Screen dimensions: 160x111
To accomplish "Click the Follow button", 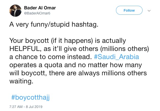I will click(x=129, y=10).
